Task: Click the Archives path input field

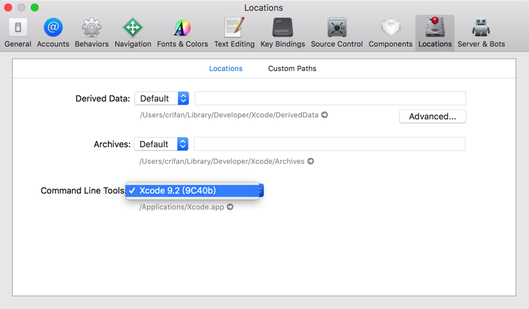Action: pyautogui.click(x=330, y=145)
